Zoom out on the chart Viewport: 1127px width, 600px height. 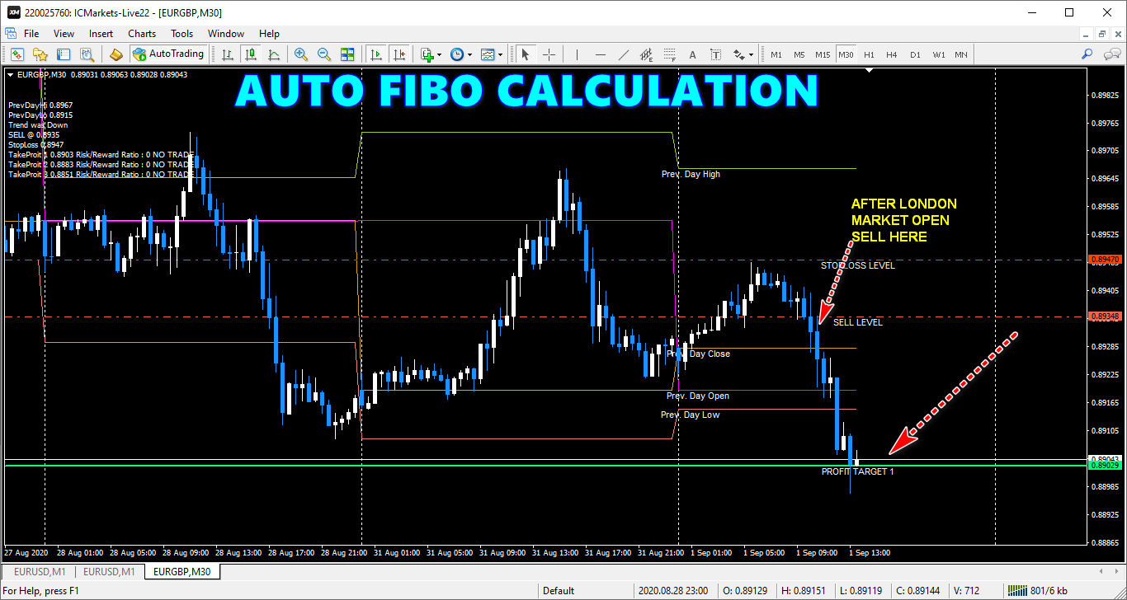[x=324, y=54]
